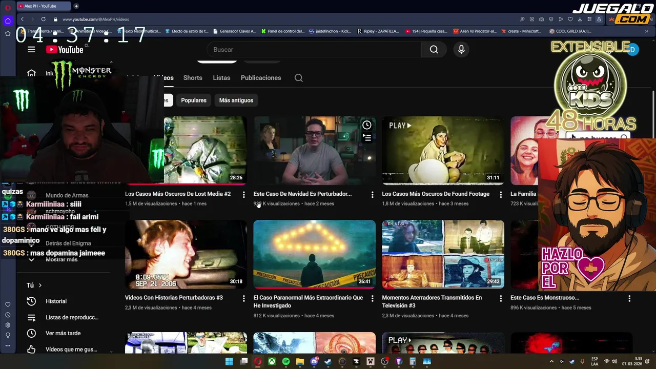Filter videos by Más antiguos
The height and width of the screenshot is (369, 656).
(236, 100)
